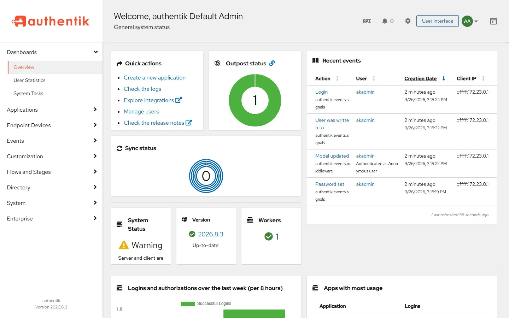
Task: Expand the Enterprise section
Action: [51, 218]
